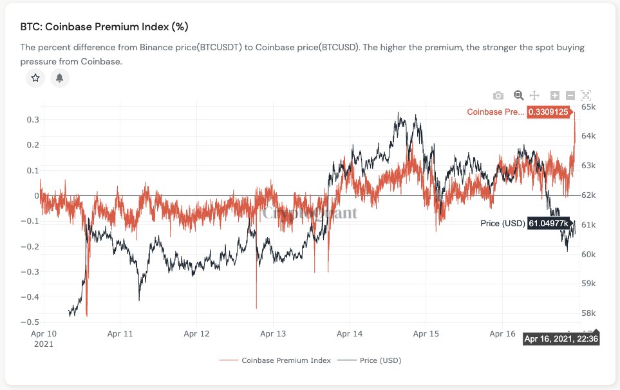The image size is (620, 390).
Task: Activate the pan tool
Action: tap(534, 95)
